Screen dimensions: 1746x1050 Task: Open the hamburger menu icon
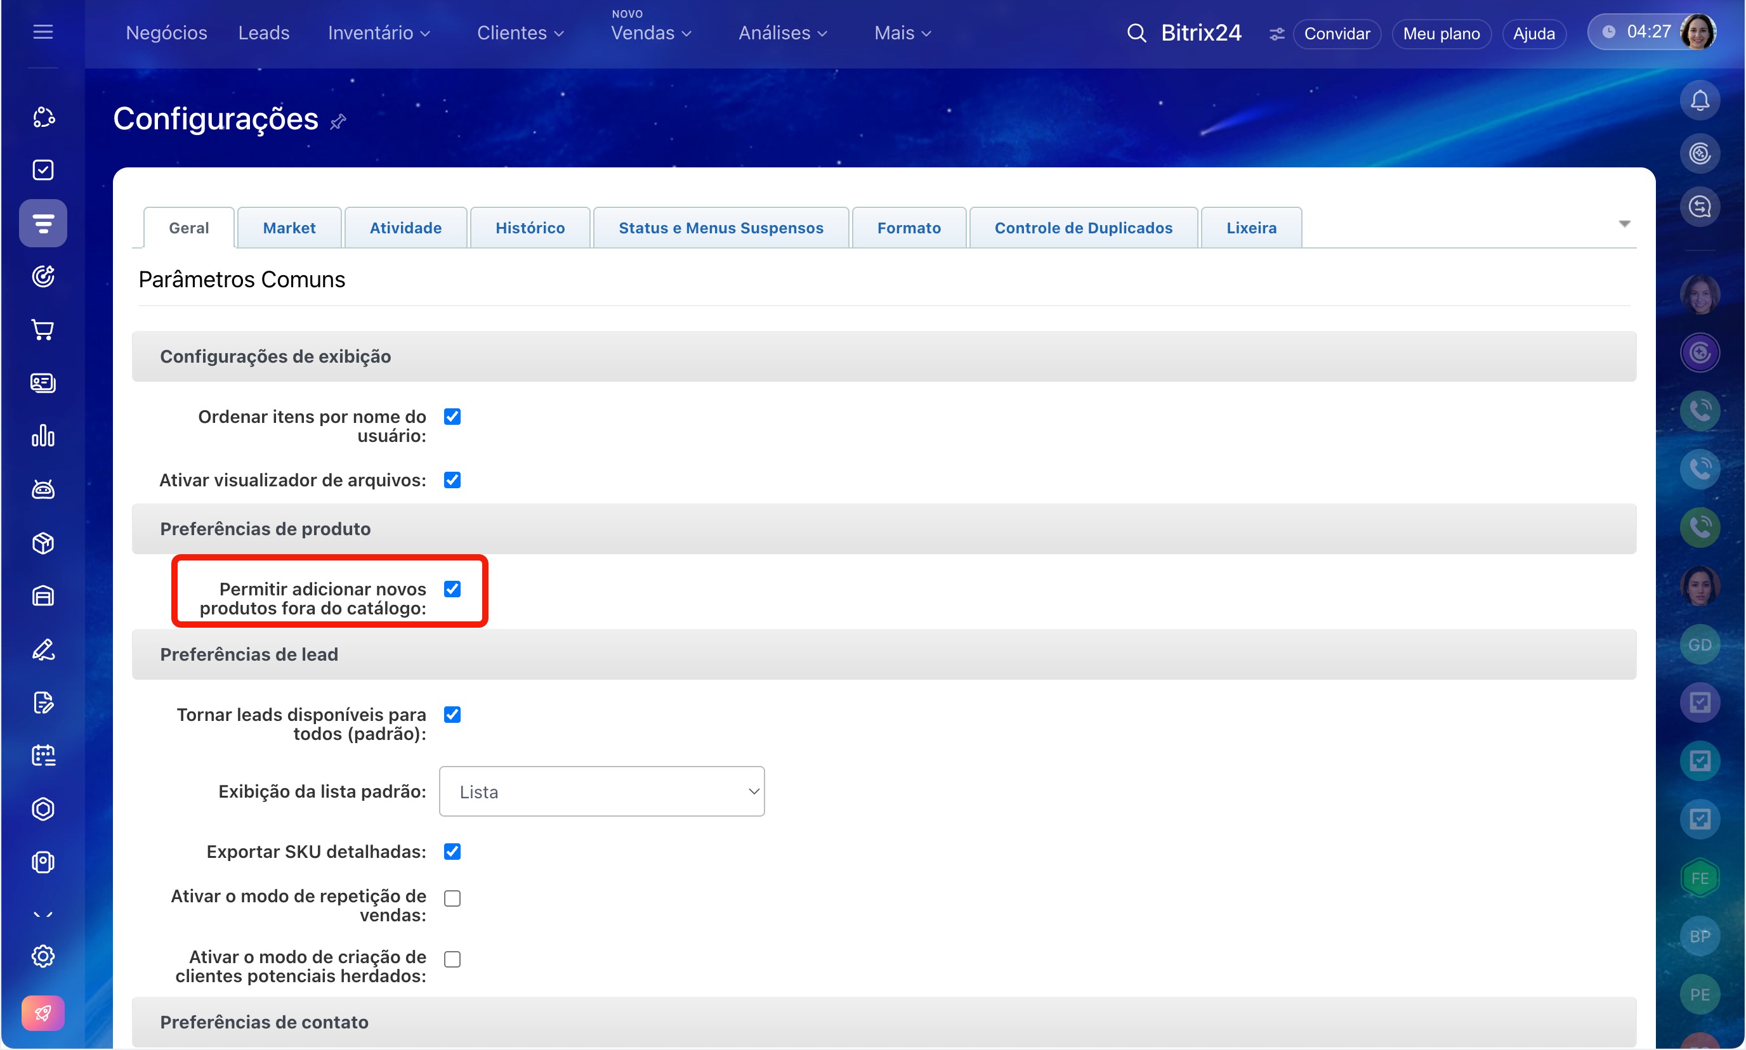tap(43, 32)
